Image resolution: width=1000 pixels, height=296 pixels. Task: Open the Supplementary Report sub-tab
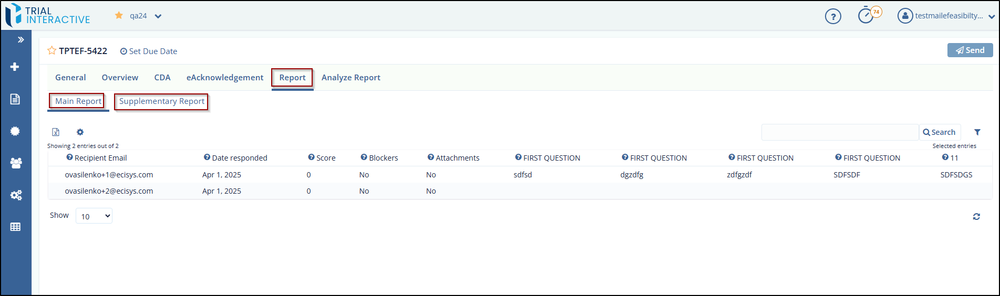click(161, 101)
